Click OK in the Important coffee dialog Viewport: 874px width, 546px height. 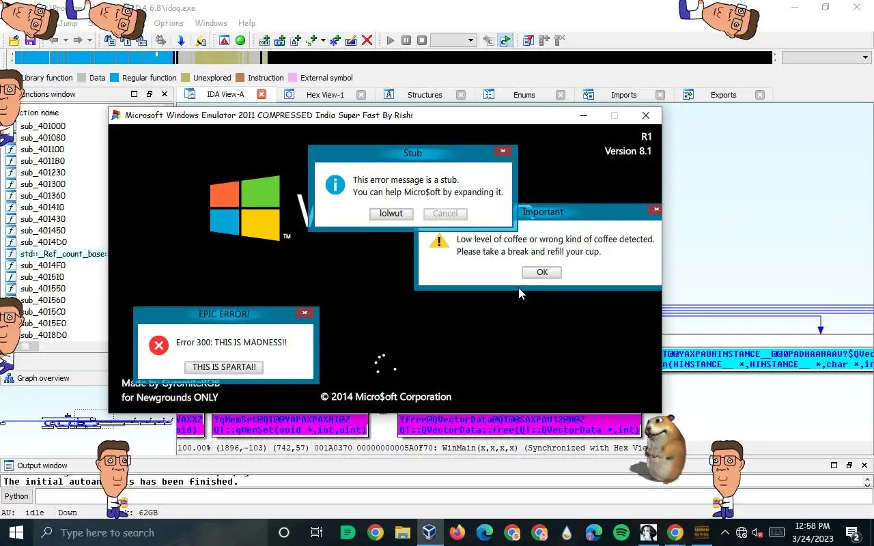point(542,272)
